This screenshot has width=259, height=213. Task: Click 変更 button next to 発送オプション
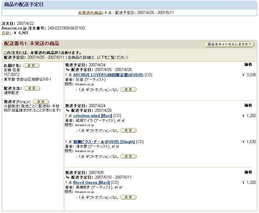pyautogui.click(x=41, y=102)
